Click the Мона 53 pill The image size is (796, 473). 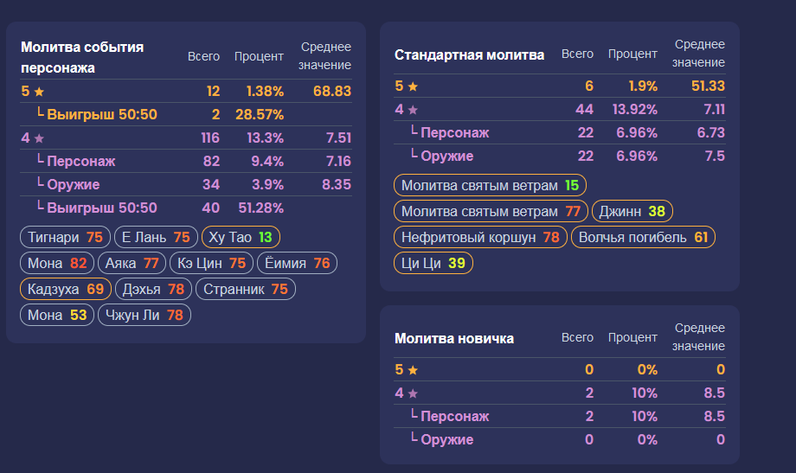tap(57, 315)
